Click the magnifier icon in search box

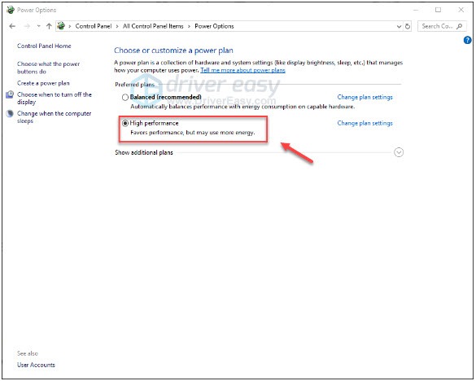tap(460, 26)
